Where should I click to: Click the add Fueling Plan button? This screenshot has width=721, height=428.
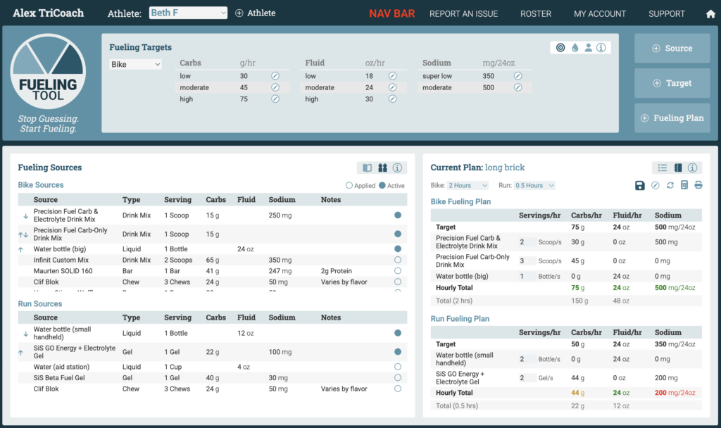click(x=672, y=118)
